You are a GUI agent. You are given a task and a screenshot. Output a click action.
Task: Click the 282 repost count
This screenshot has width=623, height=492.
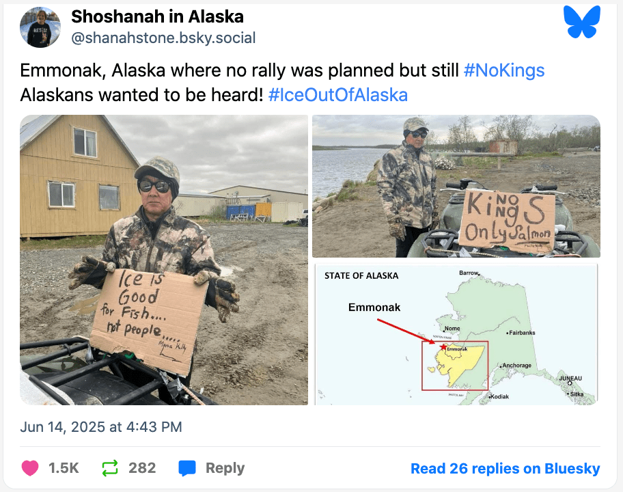[x=142, y=468]
